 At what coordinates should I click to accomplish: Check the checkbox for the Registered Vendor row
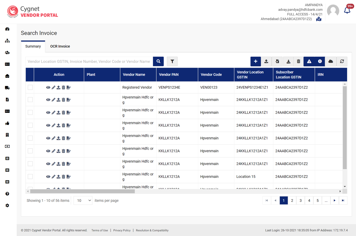tap(30, 87)
